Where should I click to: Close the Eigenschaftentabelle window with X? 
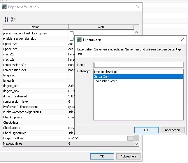pos(138,7)
